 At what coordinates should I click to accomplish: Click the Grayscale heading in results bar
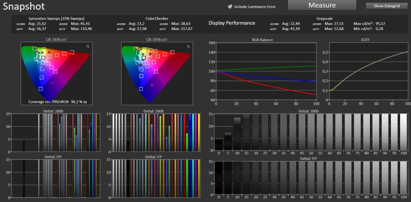pyautogui.click(x=325, y=18)
